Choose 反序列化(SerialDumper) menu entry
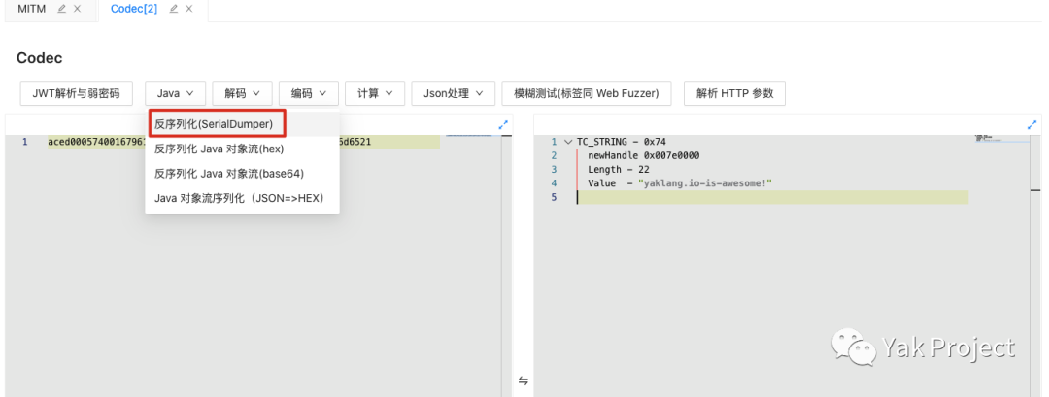Image resolution: width=1049 pixels, height=397 pixels. pyautogui.click(x=242, y=124)
